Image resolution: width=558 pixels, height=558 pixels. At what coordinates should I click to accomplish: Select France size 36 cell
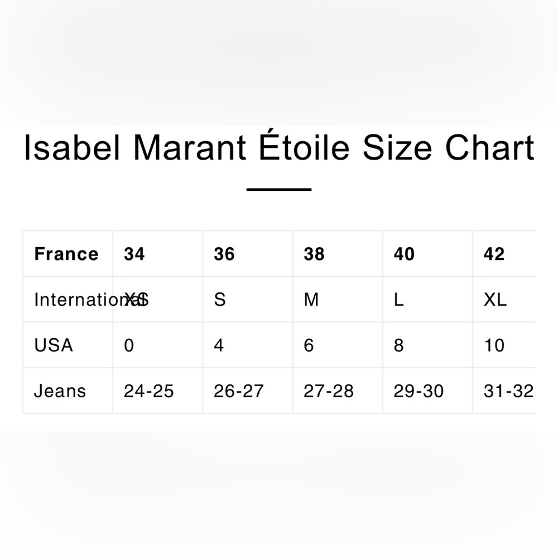pyautogui.click(x=224, y=254)
